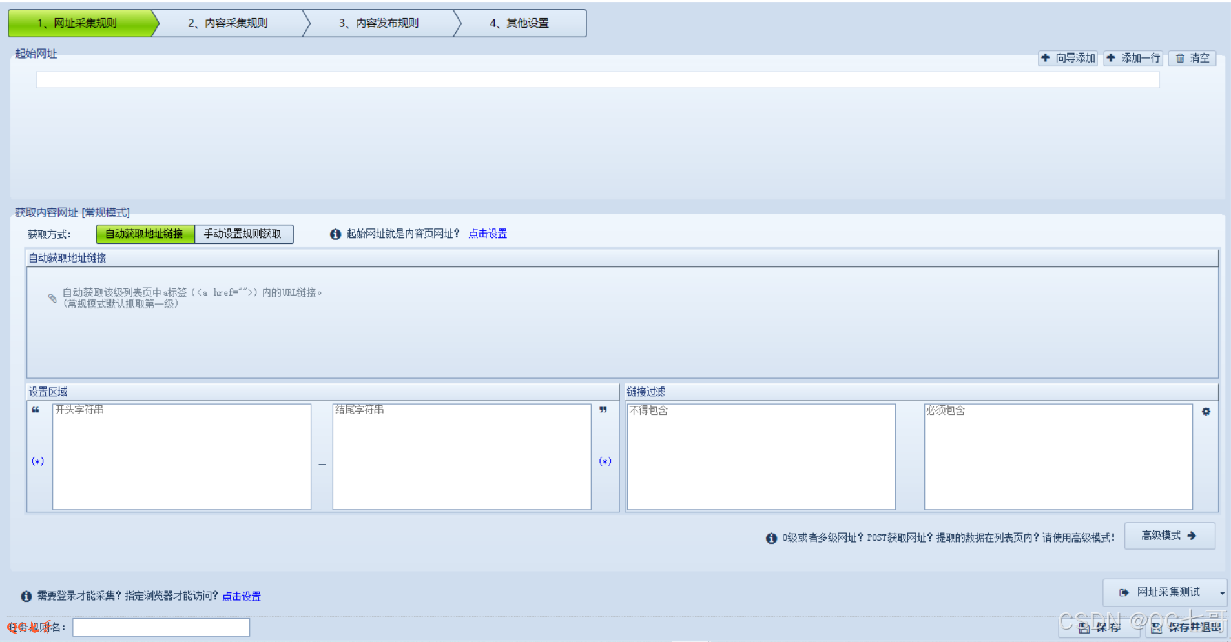
Task: Switch to 手动设置规则获取 mode
Action: tap(243, 234)
